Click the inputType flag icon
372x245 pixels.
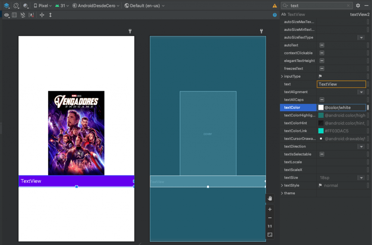pos(320,76)
